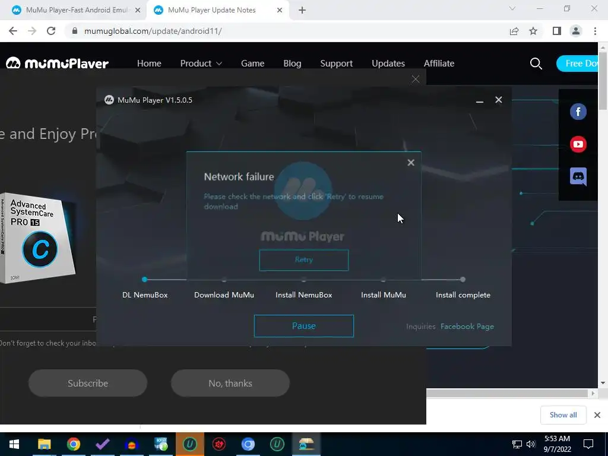Click the website search magnifier icon
608x456 pixels.
(536, 64)
